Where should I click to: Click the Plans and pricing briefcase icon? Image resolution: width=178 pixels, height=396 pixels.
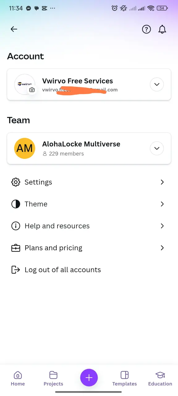(15, 248)
